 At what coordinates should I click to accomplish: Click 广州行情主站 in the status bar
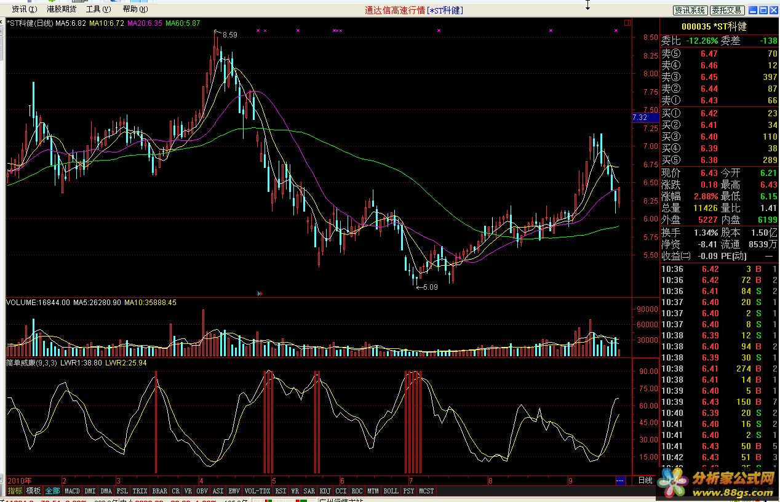pyautogui.click(x=341, y=501)
